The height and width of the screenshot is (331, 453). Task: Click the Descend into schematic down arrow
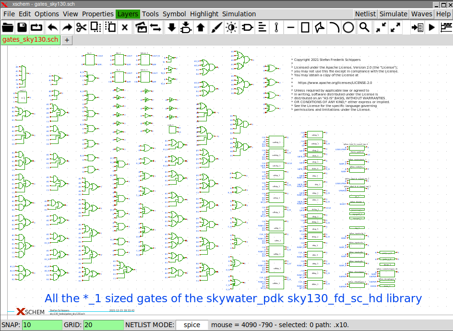coord(171,27)
